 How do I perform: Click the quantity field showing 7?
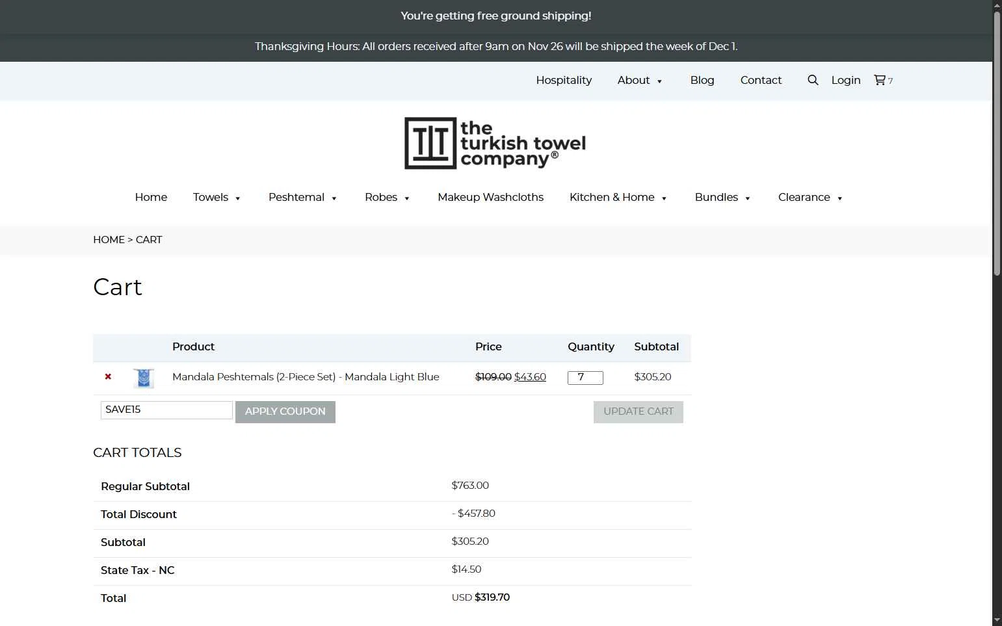(585, 378)
